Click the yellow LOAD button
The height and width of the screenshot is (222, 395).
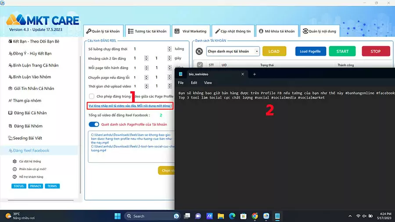click(x=274, y=51)
